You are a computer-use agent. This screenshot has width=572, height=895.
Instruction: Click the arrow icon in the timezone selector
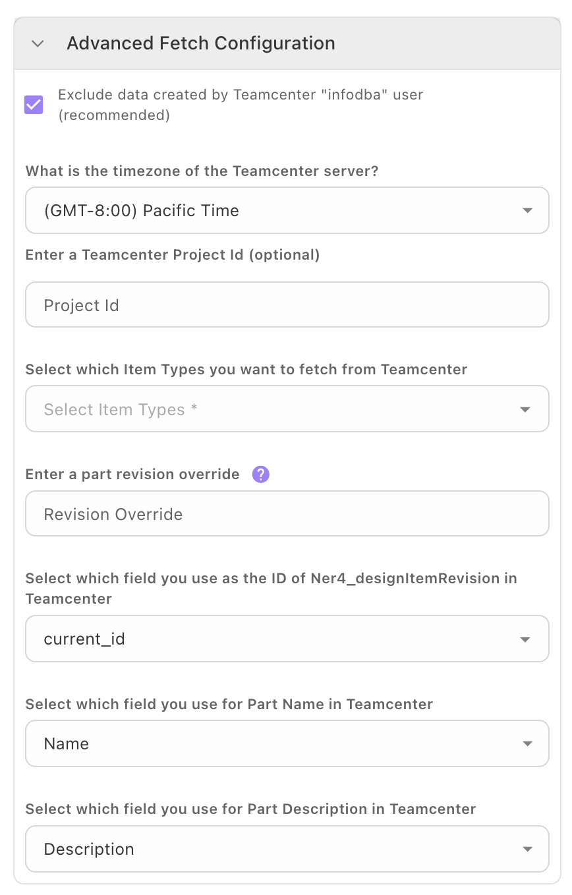(x=527, y=211)
